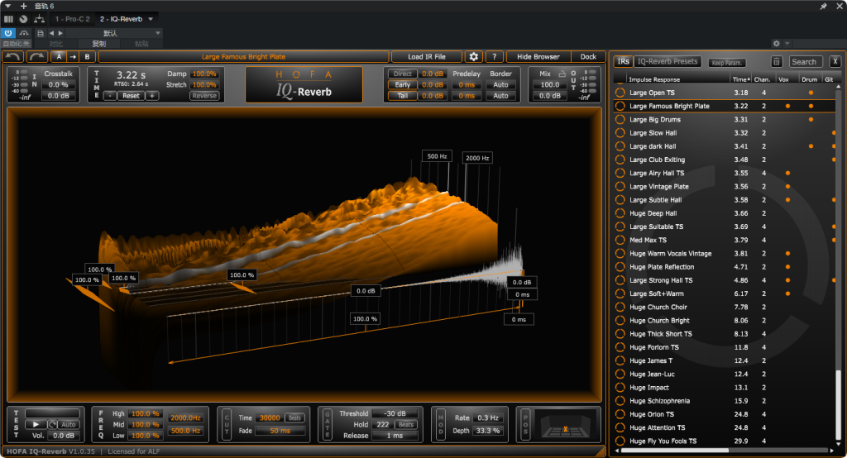
Task: Select B comparison slot
Action: [87, 57]
